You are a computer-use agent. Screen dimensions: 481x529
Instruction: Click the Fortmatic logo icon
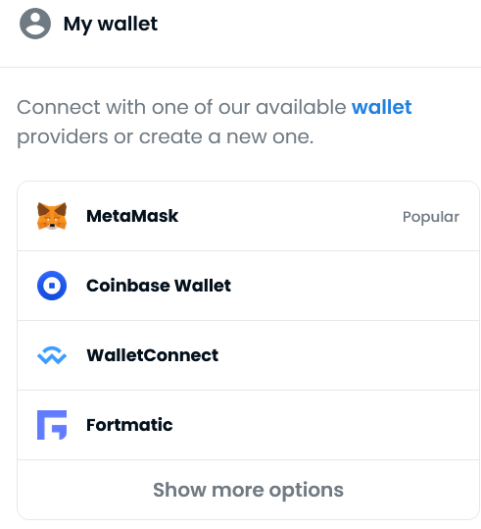coord(52,425)
